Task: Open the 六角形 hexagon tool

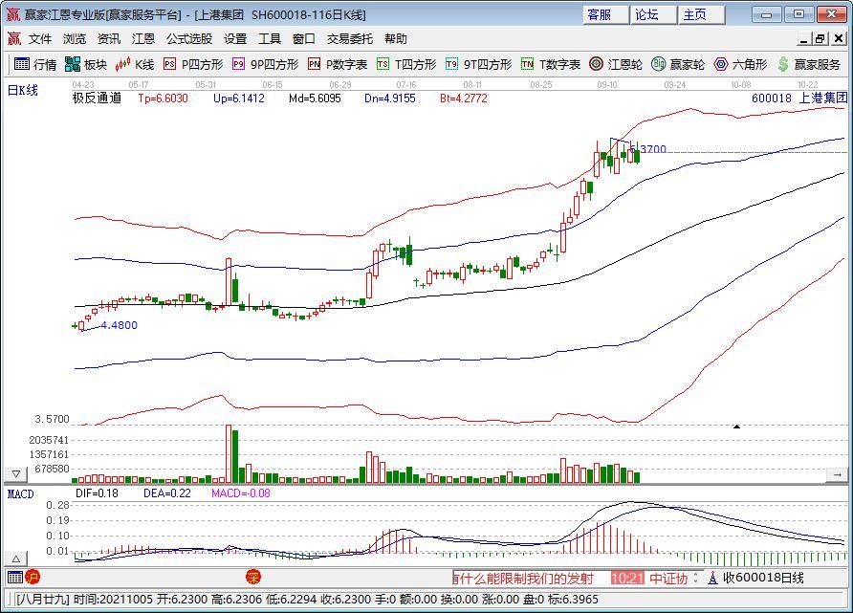Action: 740,64
